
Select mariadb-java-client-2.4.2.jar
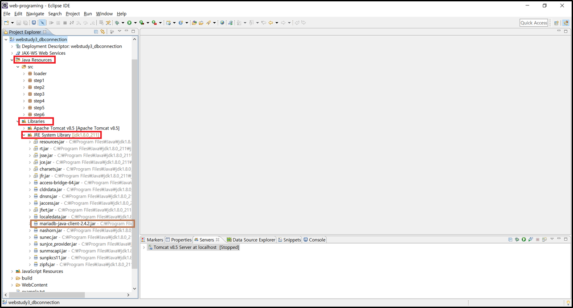coord(82,223)
